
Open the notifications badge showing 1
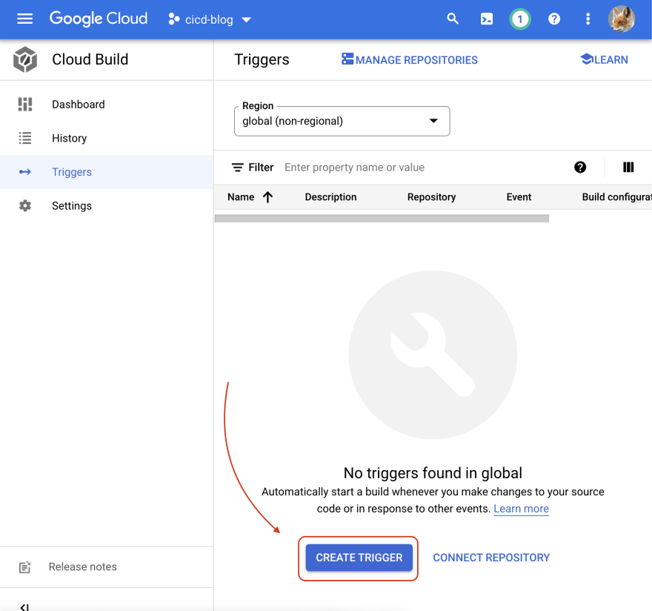(x=520, y=19)
